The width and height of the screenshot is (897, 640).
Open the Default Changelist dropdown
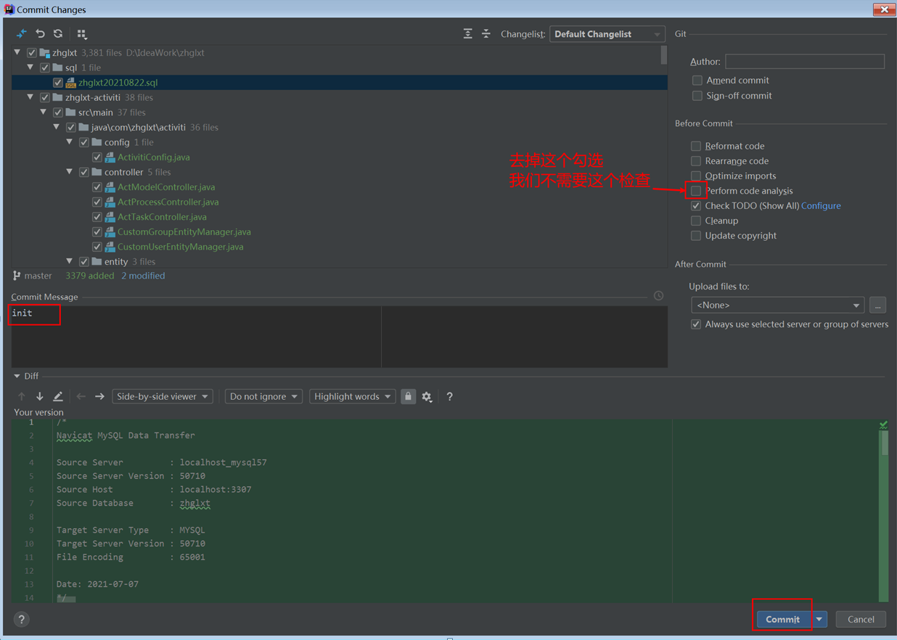[607, 33]
